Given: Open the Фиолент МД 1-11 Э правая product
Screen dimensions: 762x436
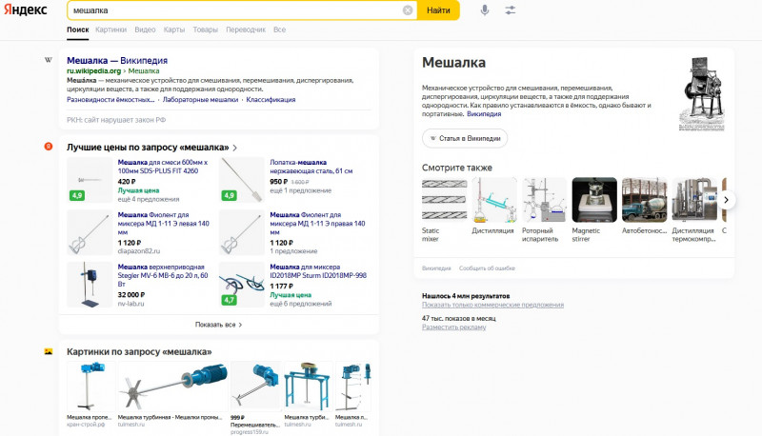Looking at the screenshot, I should 317,224.
